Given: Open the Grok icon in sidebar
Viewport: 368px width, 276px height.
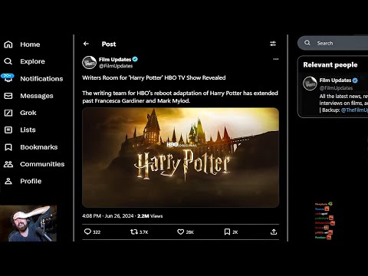Looking at the screenshot, I should 8,113.
